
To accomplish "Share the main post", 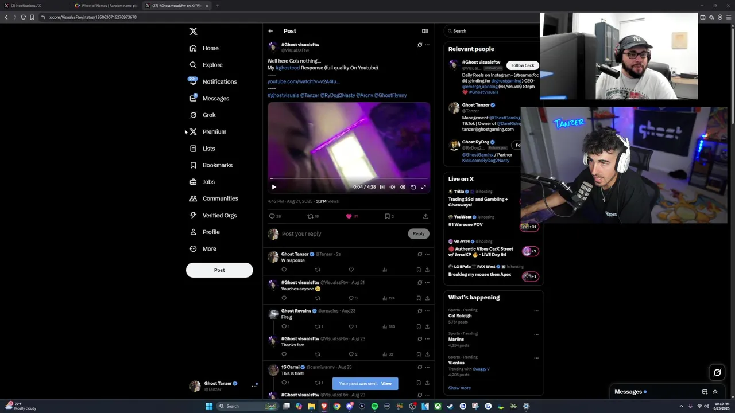I will (x=425, y=216).
